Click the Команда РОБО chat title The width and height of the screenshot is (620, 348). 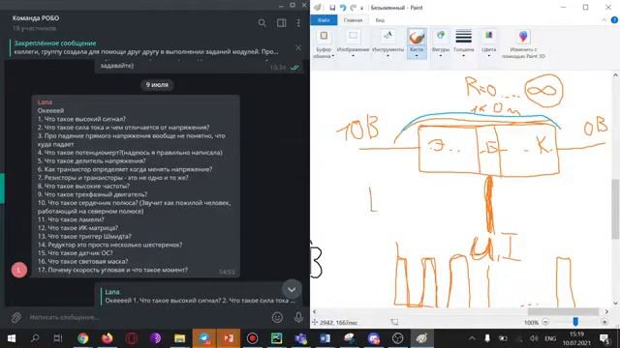[x=36, y=18]
